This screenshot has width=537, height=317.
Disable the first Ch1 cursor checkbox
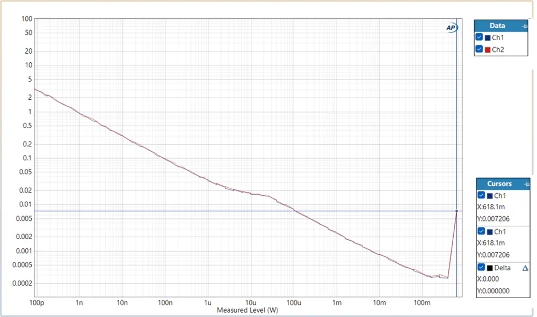click(481, 195)
